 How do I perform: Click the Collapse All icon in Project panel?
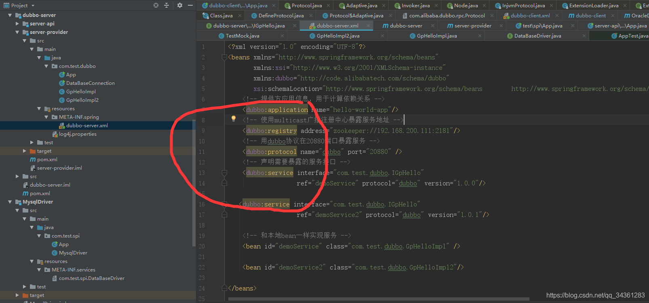(x=166, y=5)
